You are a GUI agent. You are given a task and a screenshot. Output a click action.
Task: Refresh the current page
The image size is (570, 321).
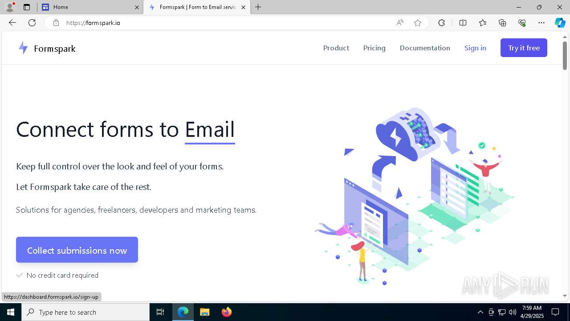(x=32, y=23)
